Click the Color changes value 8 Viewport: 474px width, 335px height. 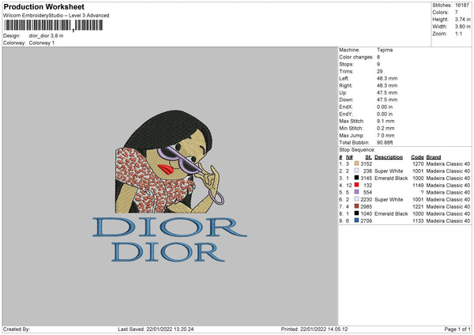378,57
